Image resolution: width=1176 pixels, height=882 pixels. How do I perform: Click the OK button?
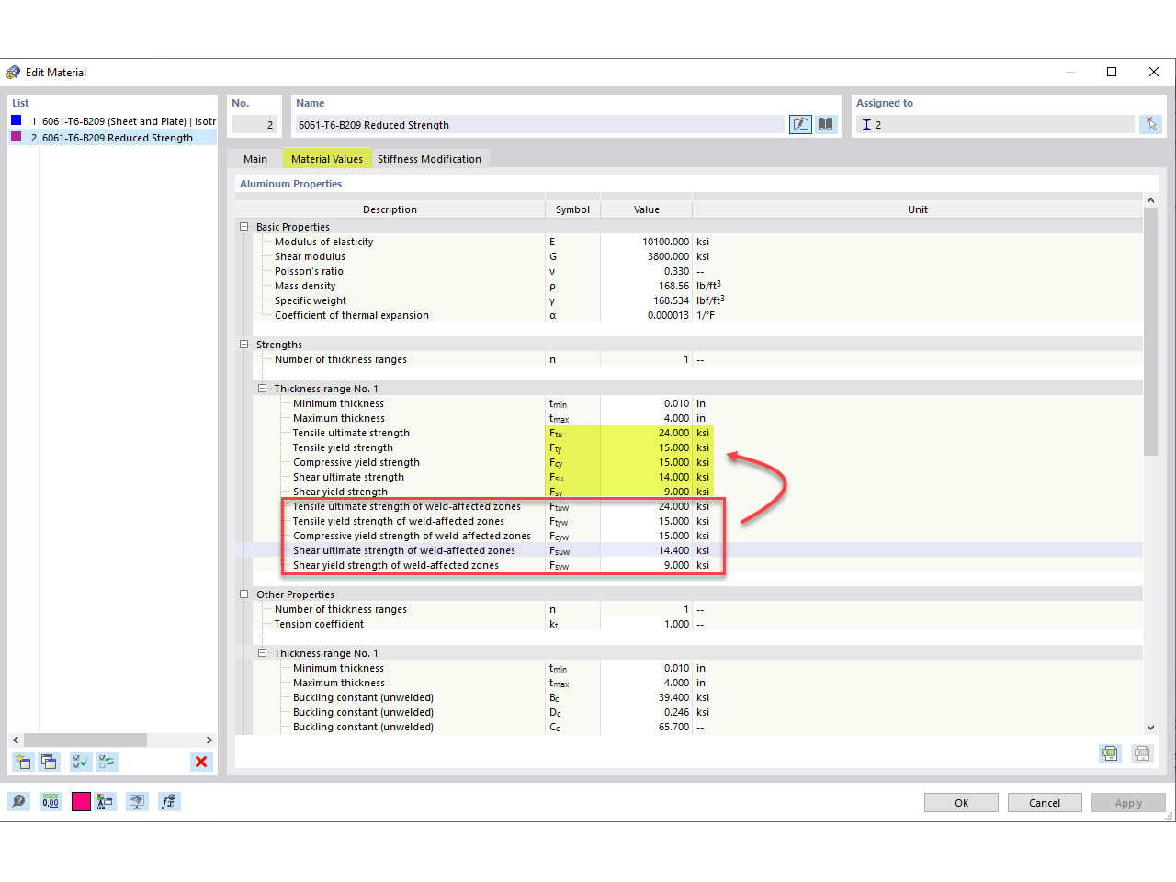[x=961, y=803]
